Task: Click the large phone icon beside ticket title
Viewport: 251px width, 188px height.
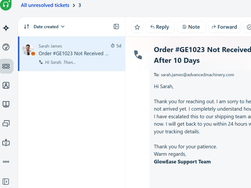Action: click(x=138, y=55)
